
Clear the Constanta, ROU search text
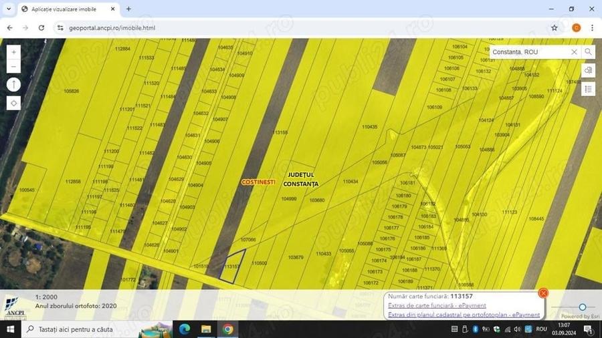[x=574, y=51]
